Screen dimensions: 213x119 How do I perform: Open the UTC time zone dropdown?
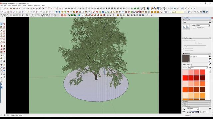(198, 109)
